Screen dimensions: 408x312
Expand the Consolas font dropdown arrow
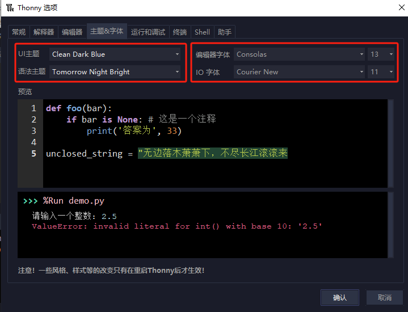click(361, 54)
